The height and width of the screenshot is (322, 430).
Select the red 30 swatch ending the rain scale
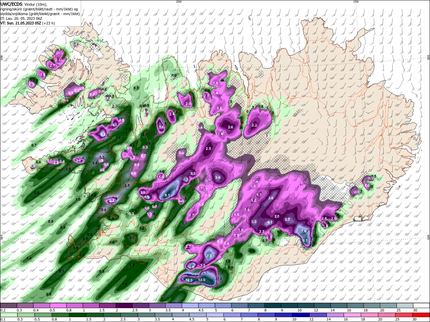click(421, 315)
